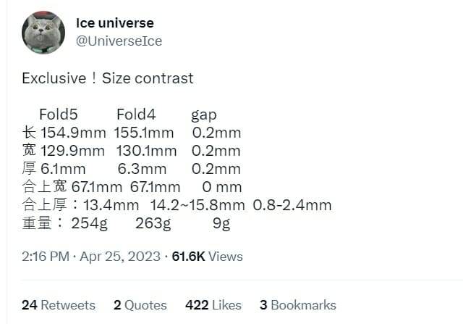Select the Fold4 length value 155.1mm

[x=144, y=133]
